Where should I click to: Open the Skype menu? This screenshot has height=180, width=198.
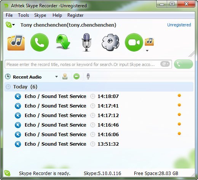tap(40, 15)
